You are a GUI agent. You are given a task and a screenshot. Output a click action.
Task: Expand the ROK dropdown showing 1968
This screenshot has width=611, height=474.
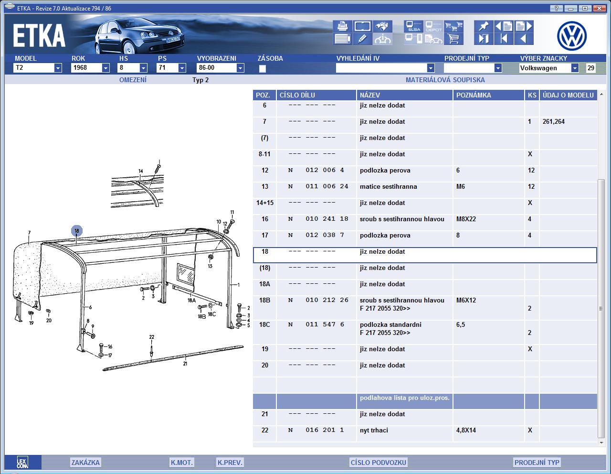(x=105, y=68)
